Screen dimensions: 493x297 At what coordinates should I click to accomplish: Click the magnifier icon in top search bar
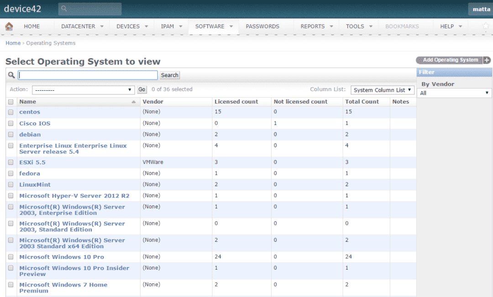click(64, 9)
